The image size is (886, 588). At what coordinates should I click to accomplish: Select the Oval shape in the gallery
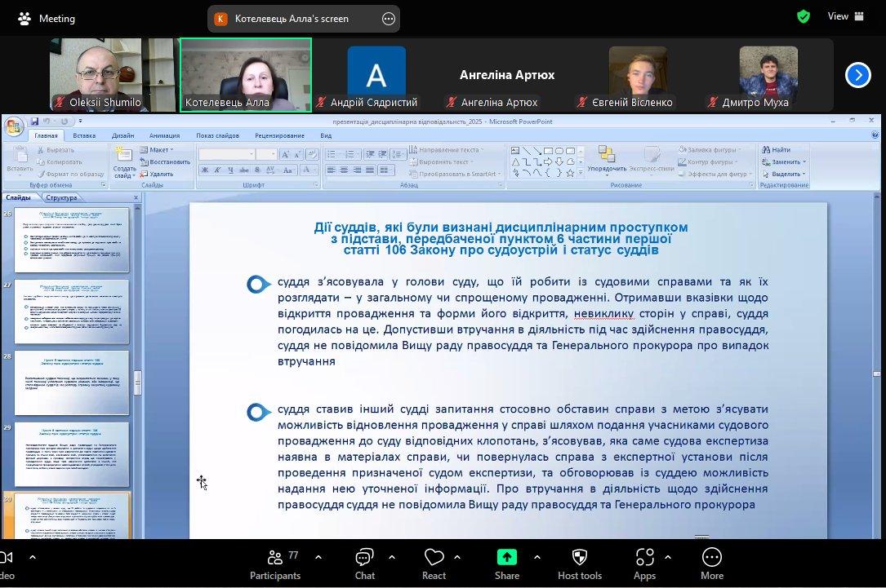(x=559, y=151)
